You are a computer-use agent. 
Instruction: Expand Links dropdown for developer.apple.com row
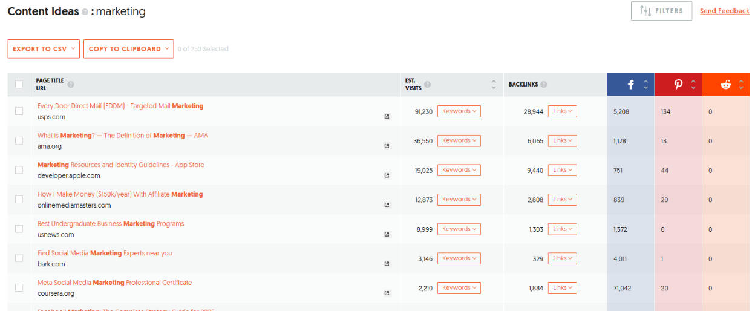(563, 170)
